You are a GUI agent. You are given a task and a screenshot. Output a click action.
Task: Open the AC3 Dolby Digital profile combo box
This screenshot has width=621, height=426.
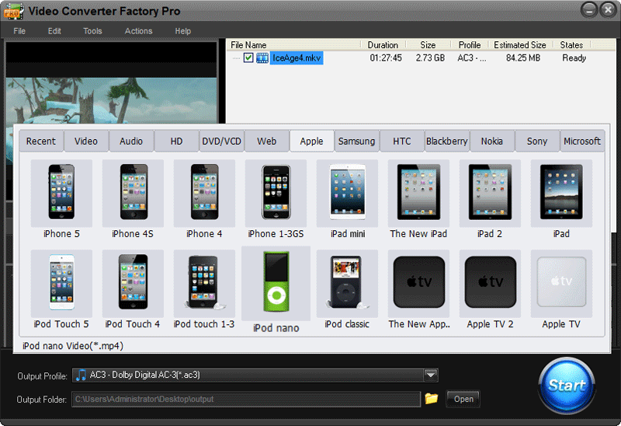pos(255,375)
